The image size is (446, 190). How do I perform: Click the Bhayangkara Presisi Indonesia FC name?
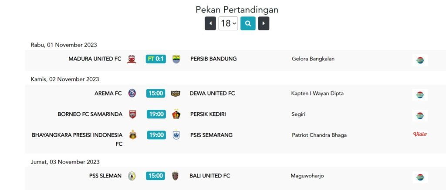tap(77, 139)
